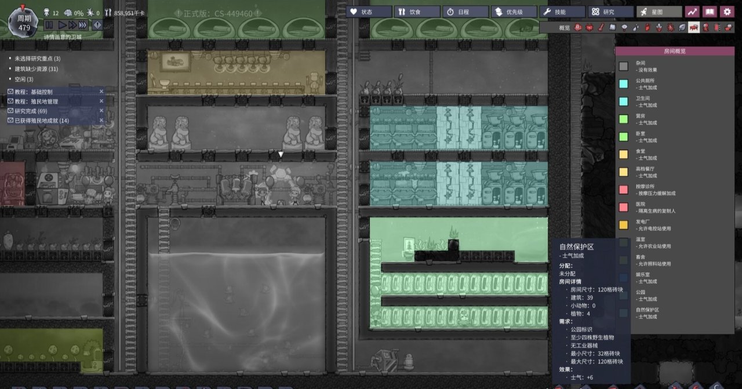Screen dimensions: 742x389
Task: Click the cycle 479 asteroid clock
Action: pos(24,21)
